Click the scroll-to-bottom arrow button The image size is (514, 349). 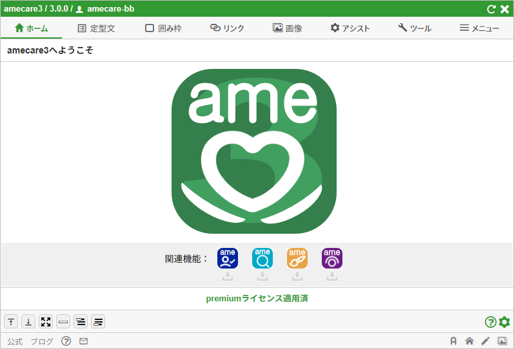(x=28, y=321)
